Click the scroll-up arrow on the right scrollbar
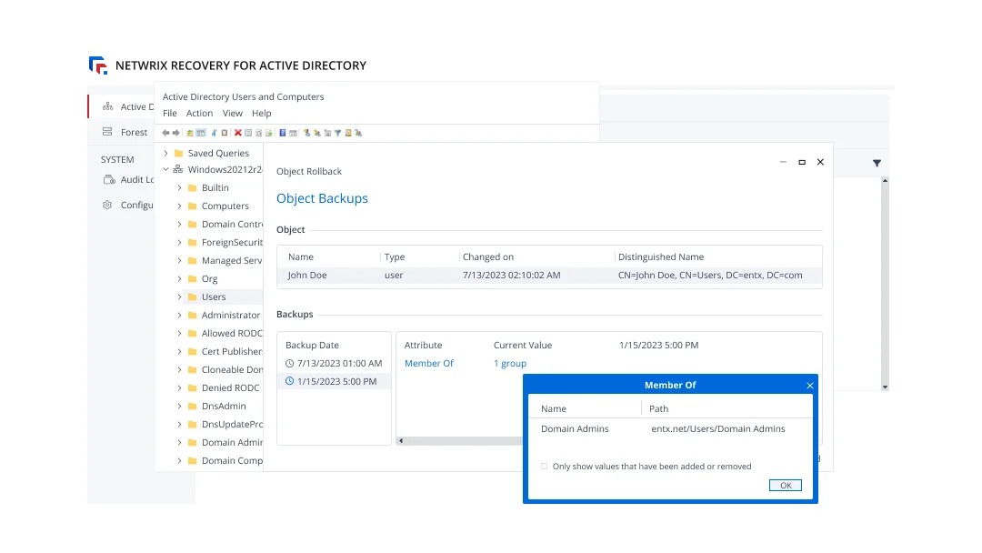982x553 pixels. 885,180
